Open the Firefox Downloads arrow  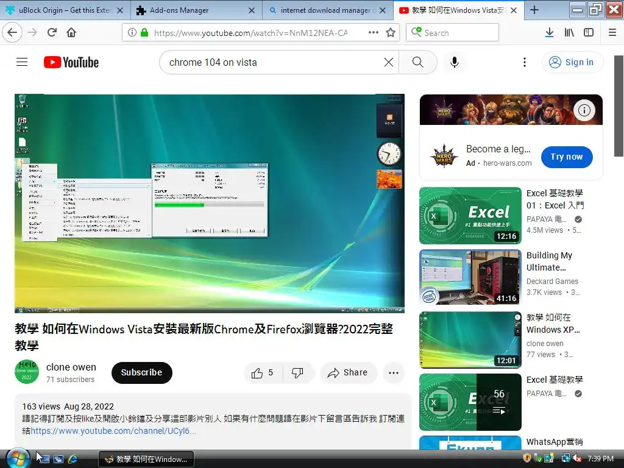pos(549,33)
